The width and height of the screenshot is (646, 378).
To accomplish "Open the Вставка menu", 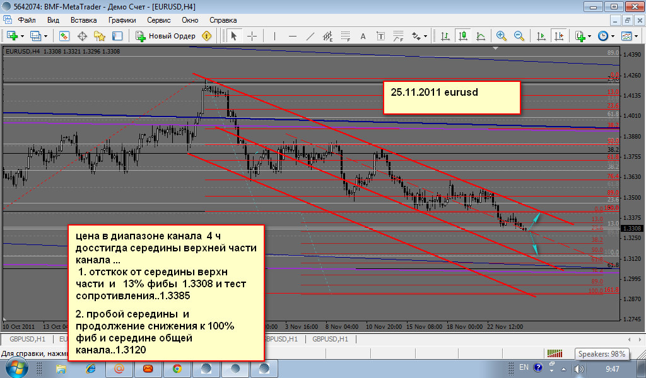I will (84, 20).
